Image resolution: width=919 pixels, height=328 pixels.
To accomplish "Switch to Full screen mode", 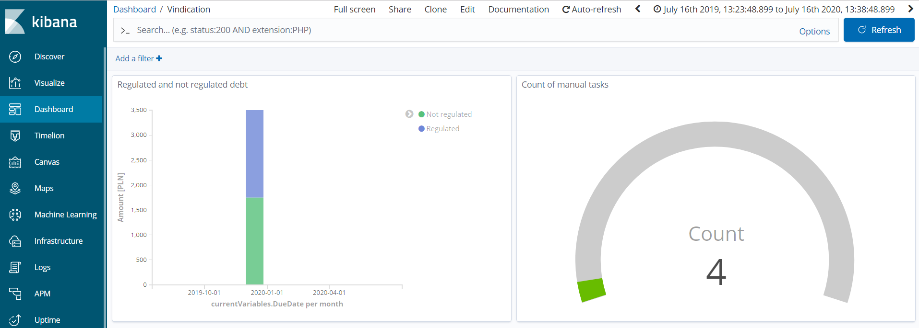I will click(x=355, y=9).
